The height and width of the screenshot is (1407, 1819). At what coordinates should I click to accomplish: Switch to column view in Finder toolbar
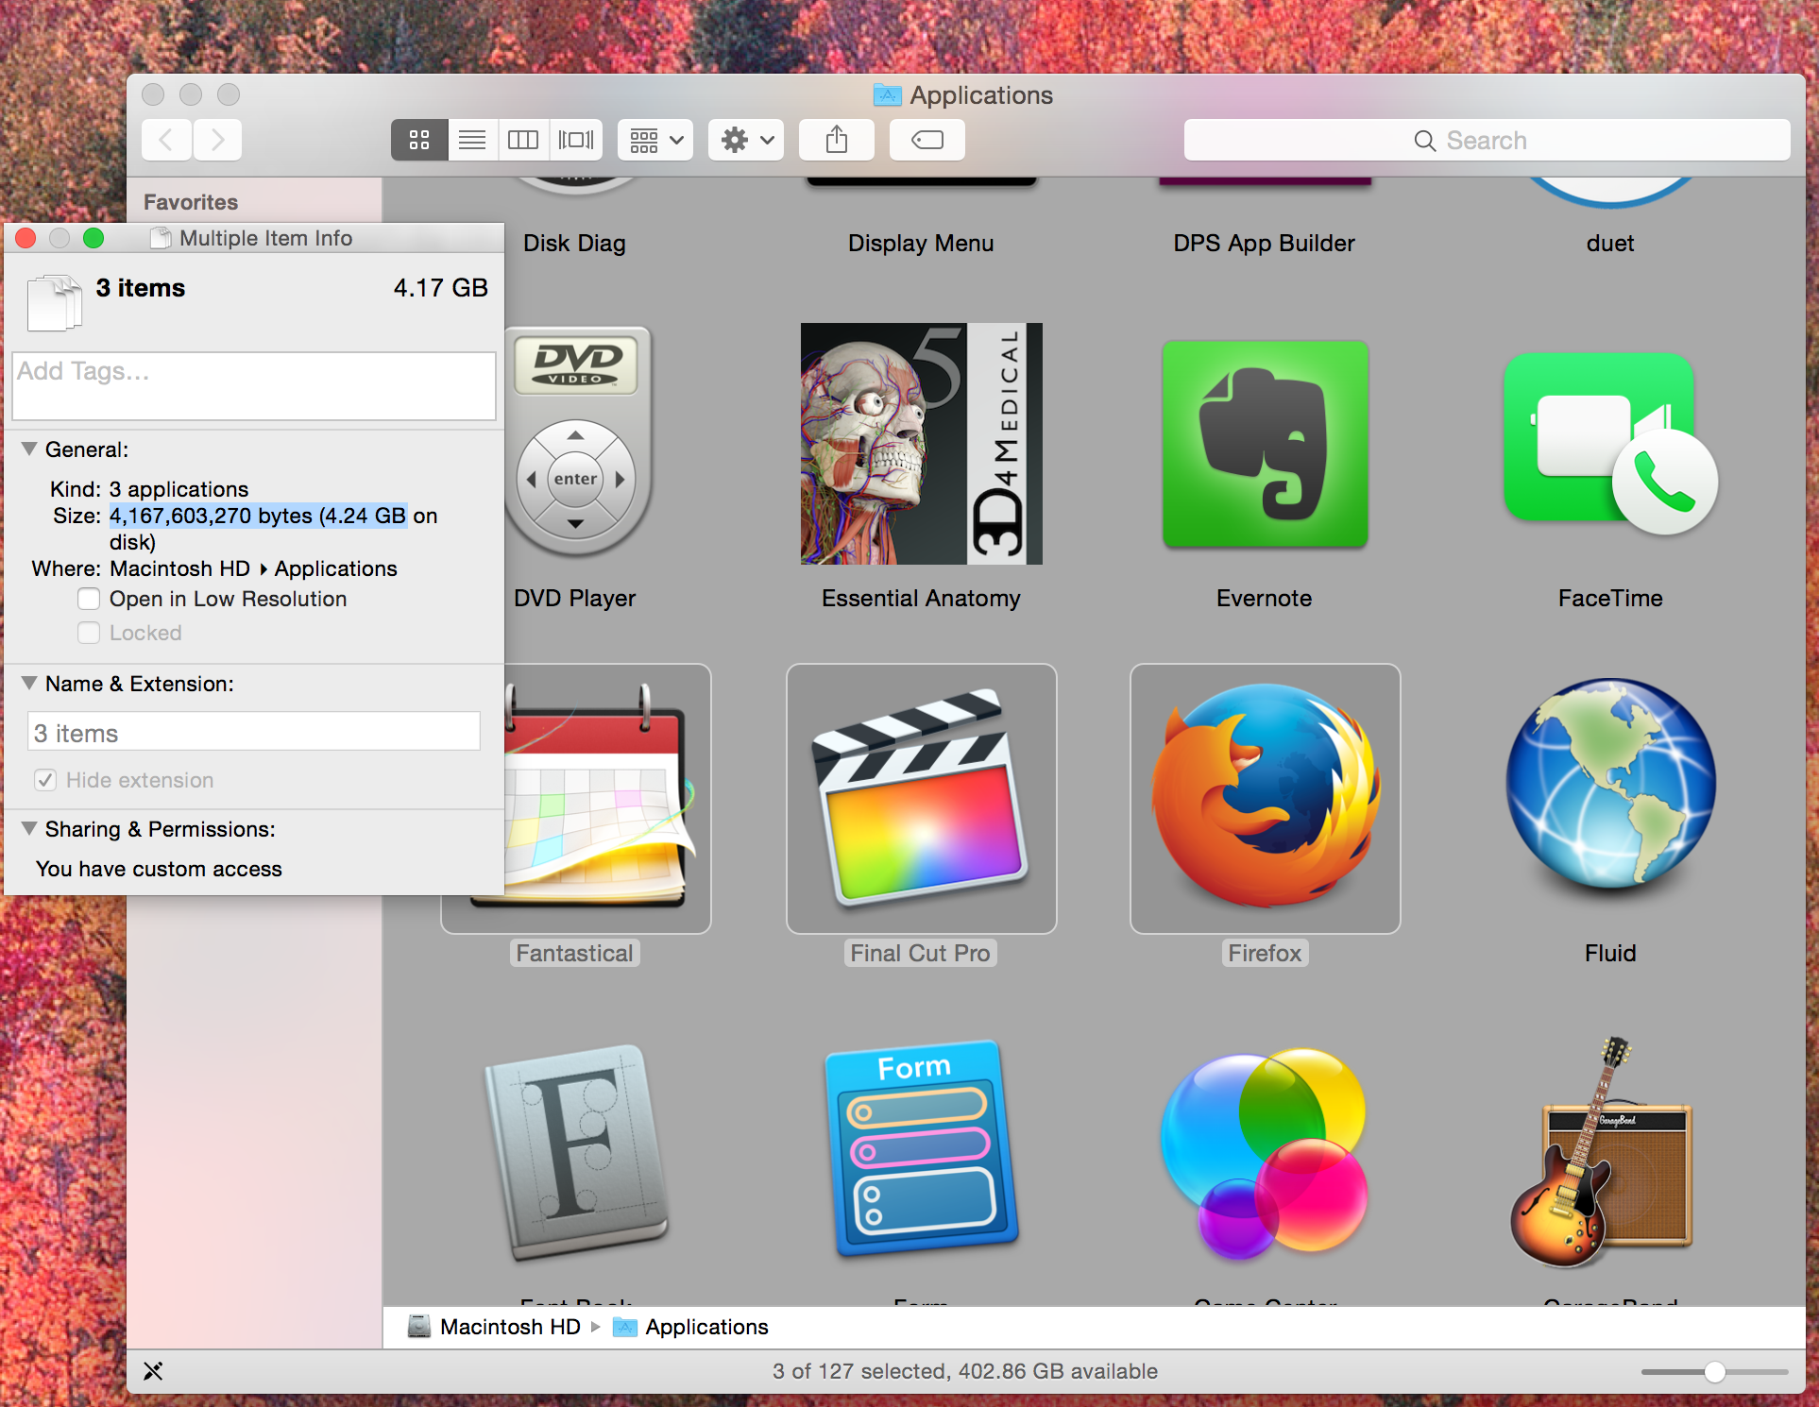[x=523, y=140]
